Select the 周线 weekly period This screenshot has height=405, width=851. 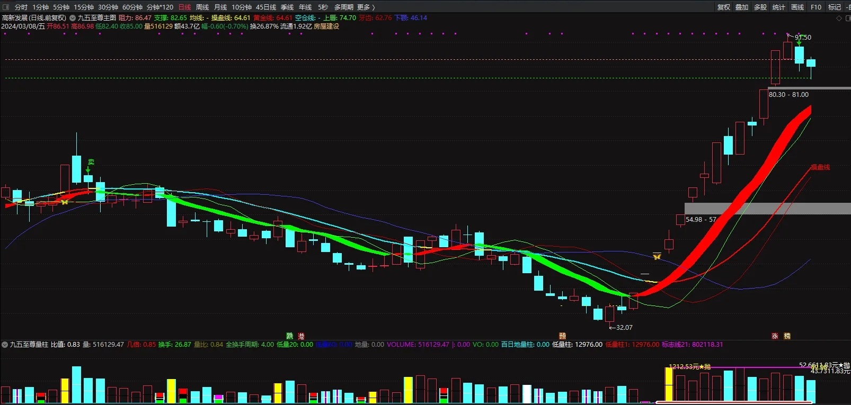202,7
